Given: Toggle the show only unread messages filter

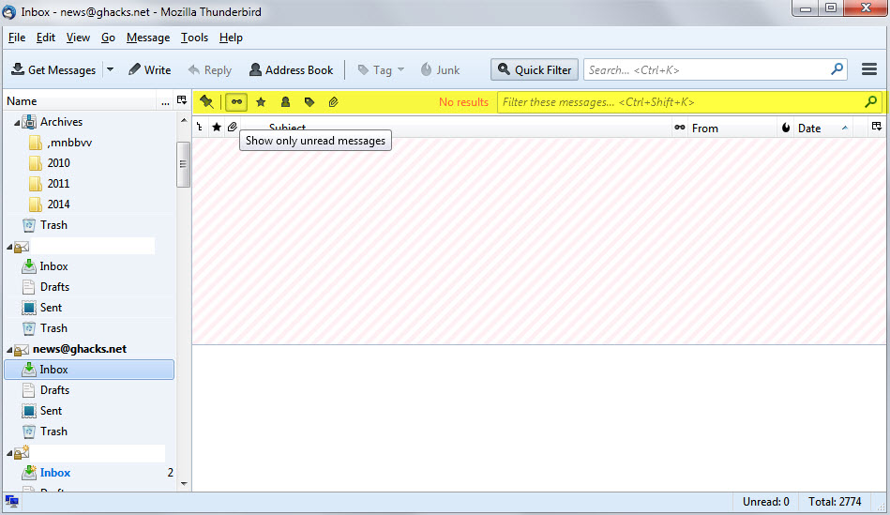Looking at the screenshot, I should pos(236,102).
